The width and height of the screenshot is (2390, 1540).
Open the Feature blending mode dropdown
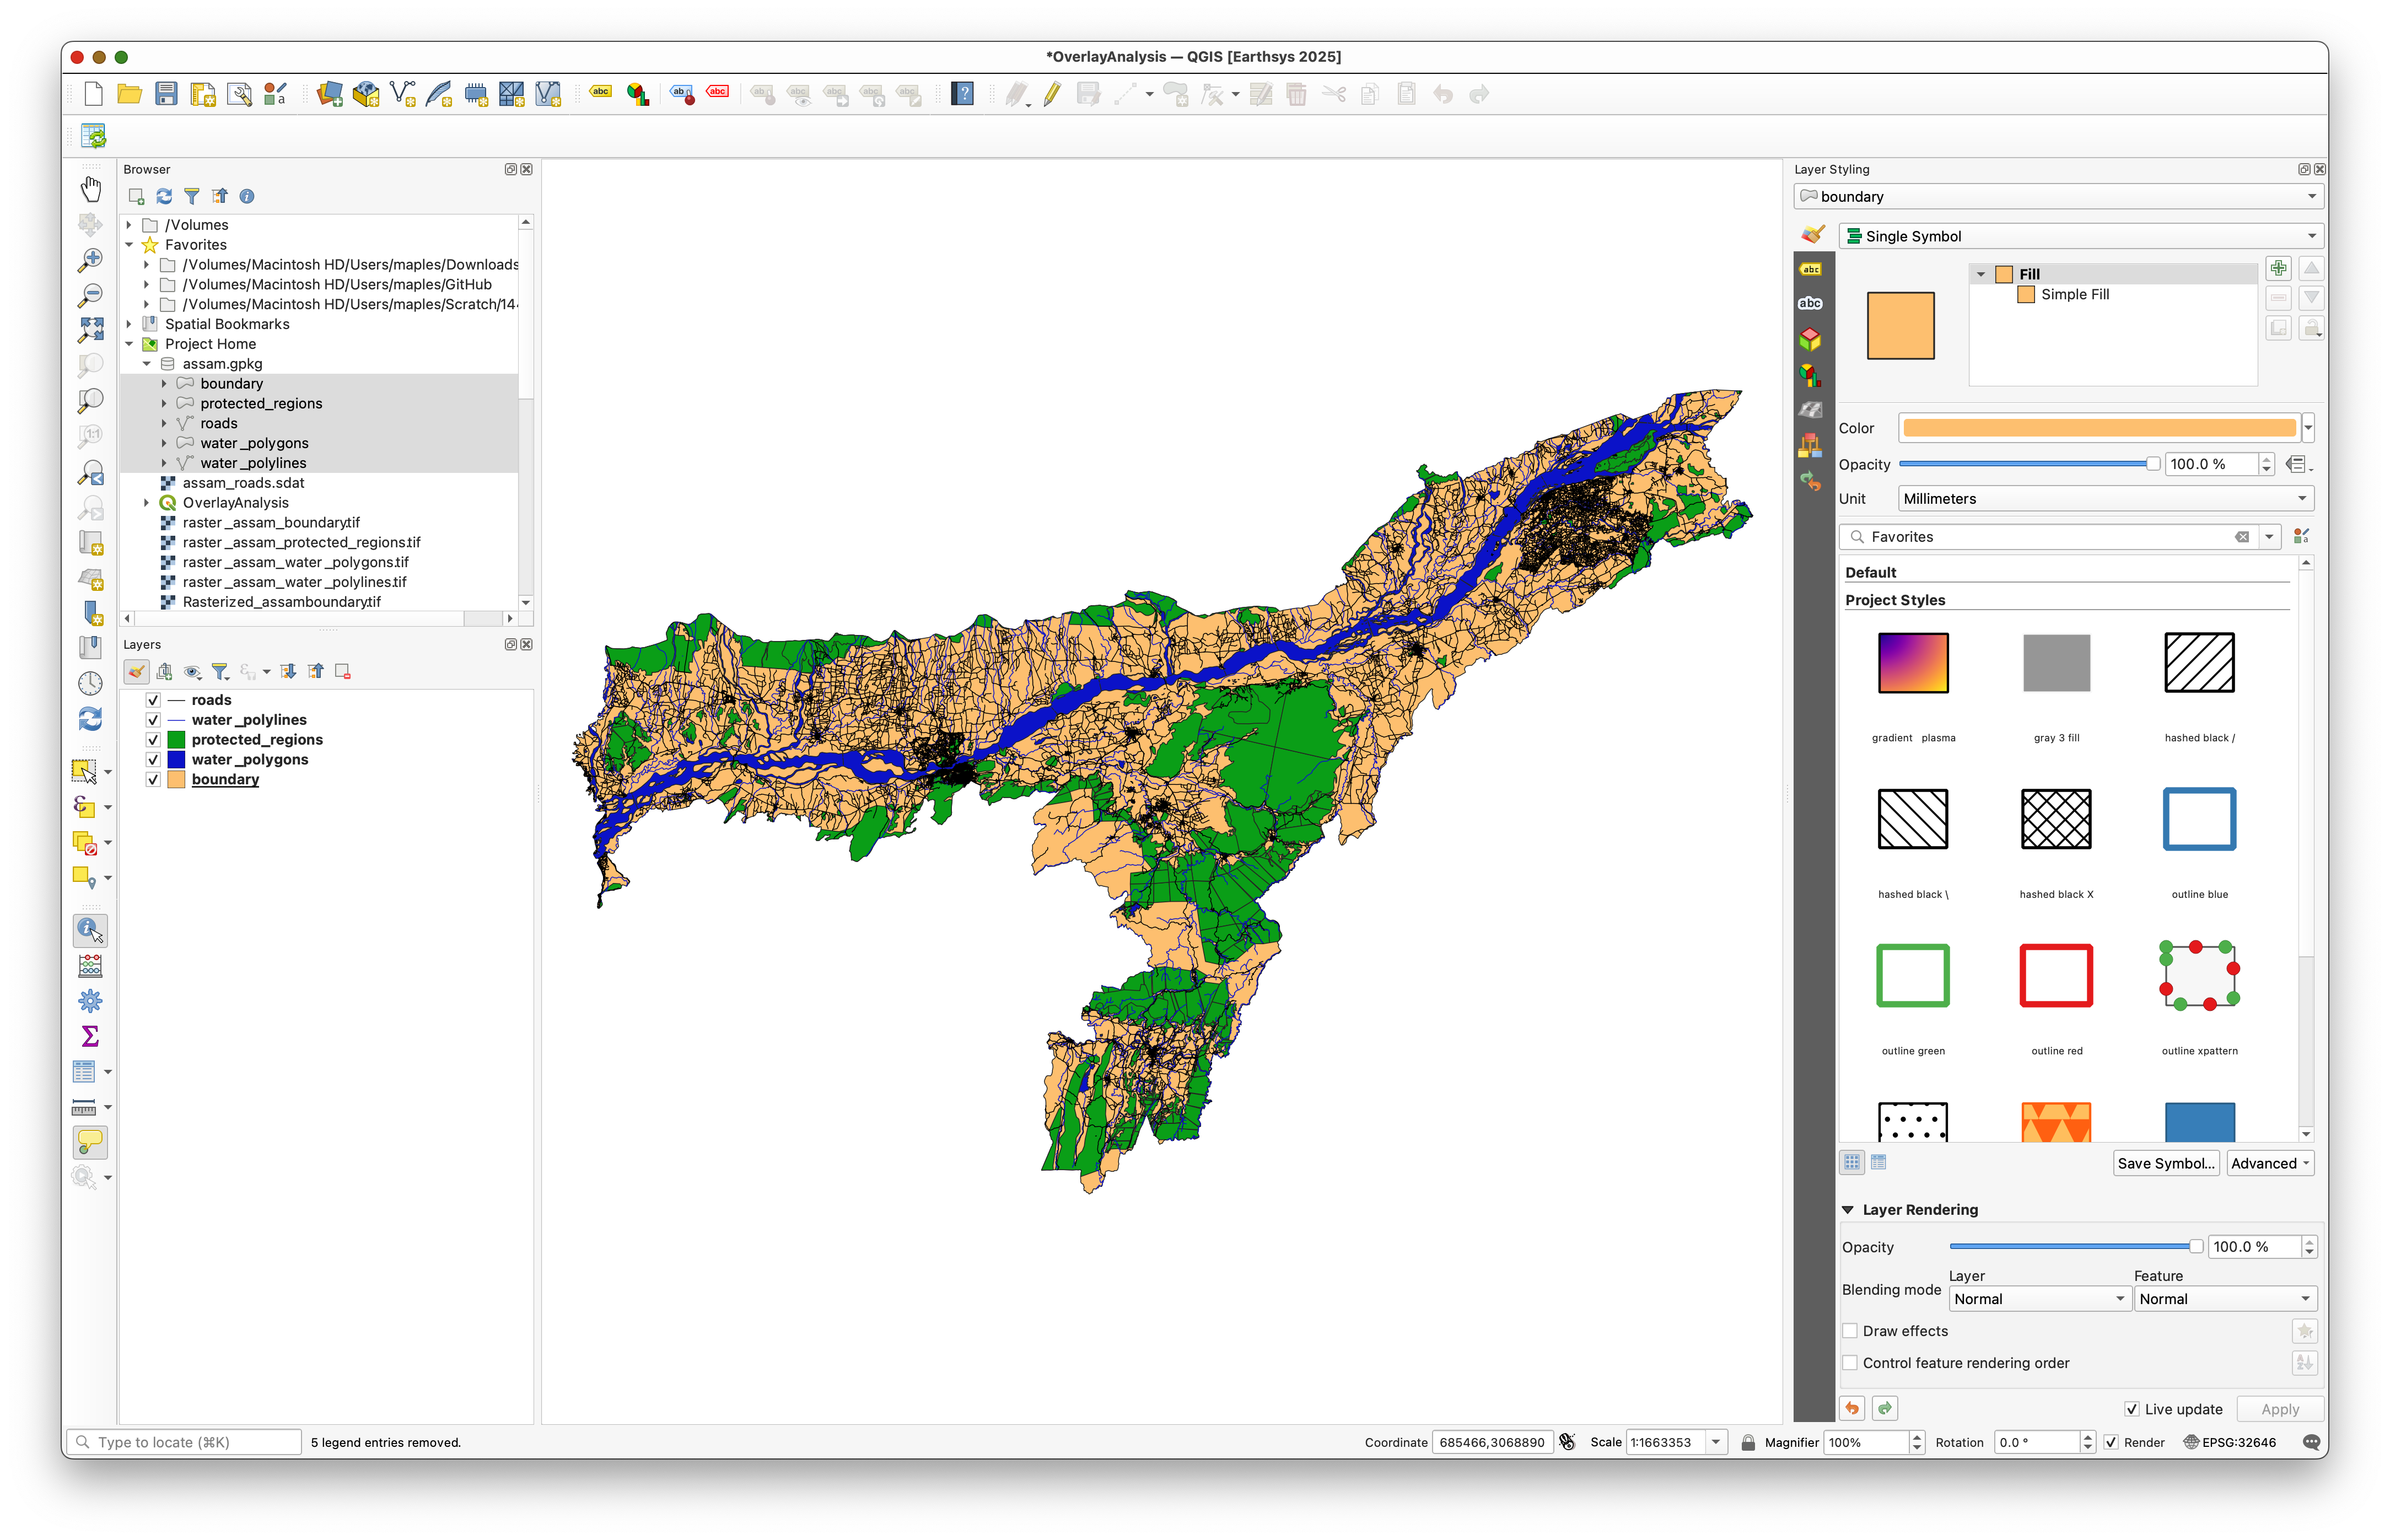click(2225, 1299)
